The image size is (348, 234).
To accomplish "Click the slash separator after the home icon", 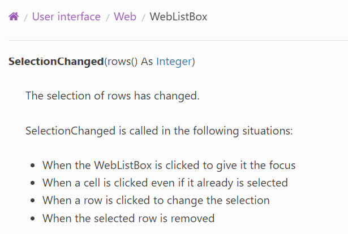I will (x=25, y=17).
